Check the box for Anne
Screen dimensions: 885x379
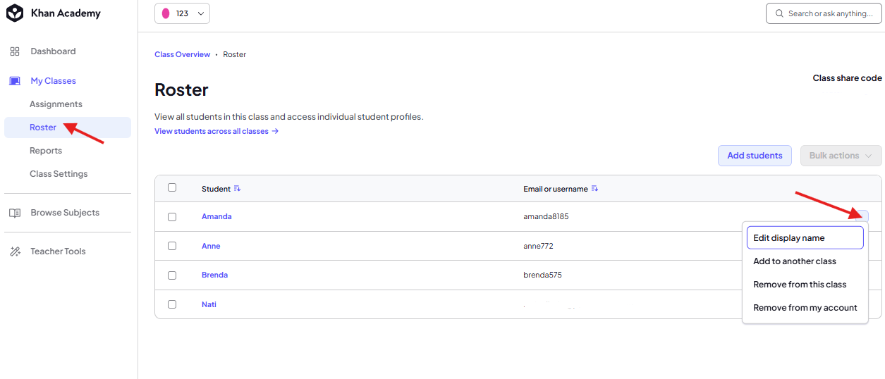(172, 246)
